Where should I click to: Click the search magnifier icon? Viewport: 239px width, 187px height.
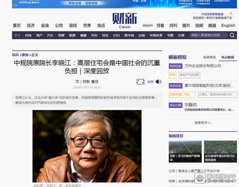tap(232, 35)
